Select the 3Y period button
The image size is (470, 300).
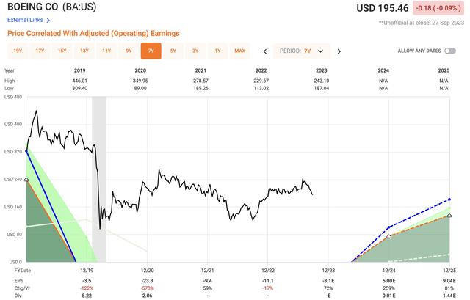[x=195, y=51]
